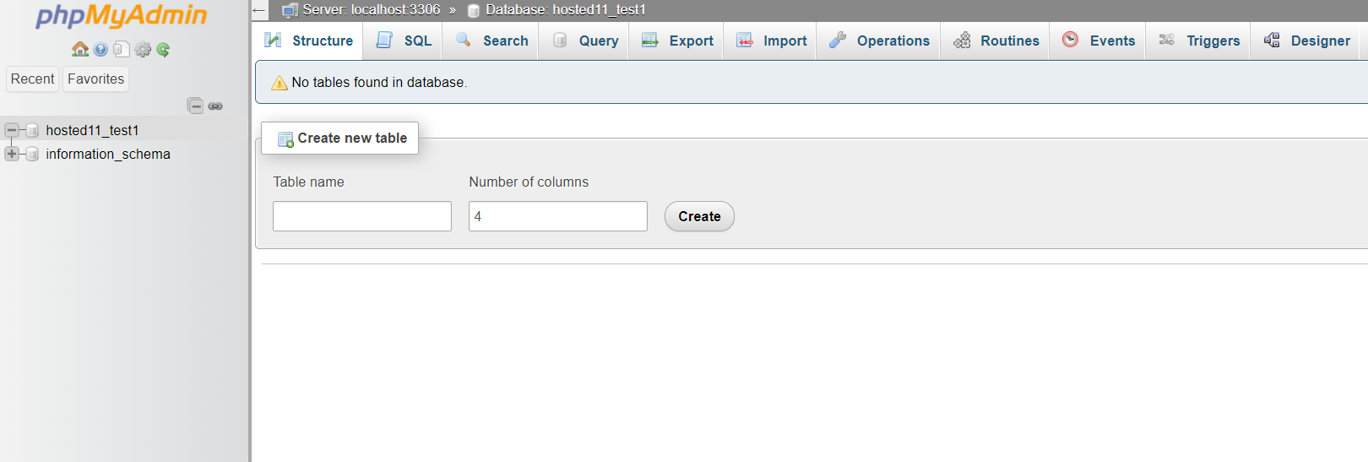The height and width of the screenshot is (462, 1368).
Task: Click the Operations wrench icon
Action: coord(838,40)
